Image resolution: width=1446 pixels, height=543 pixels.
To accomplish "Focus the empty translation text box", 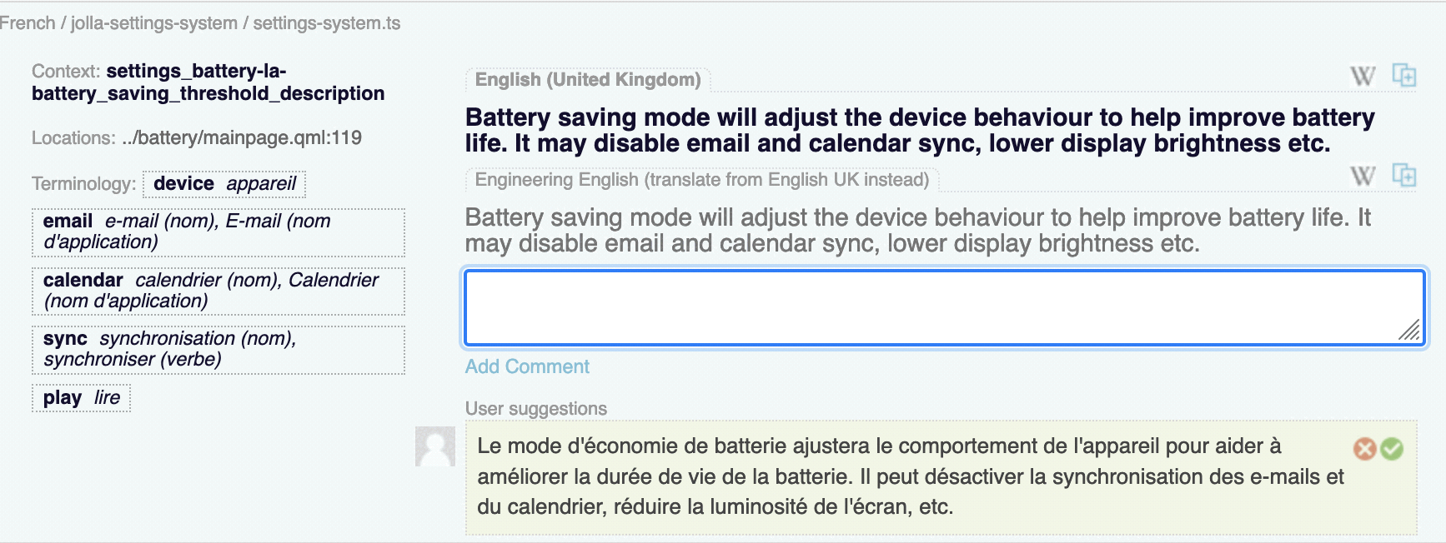I will click(942, 306).
